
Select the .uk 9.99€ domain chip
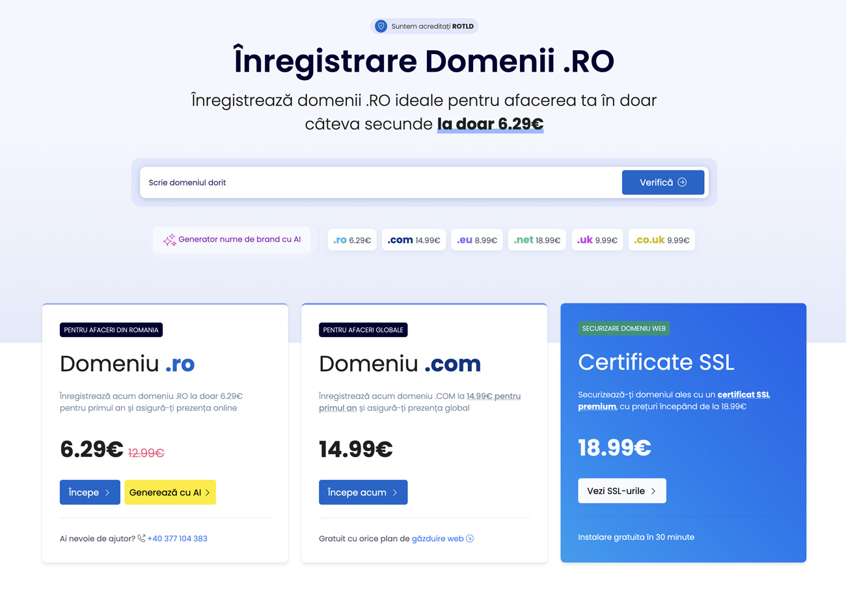[597, 240]
